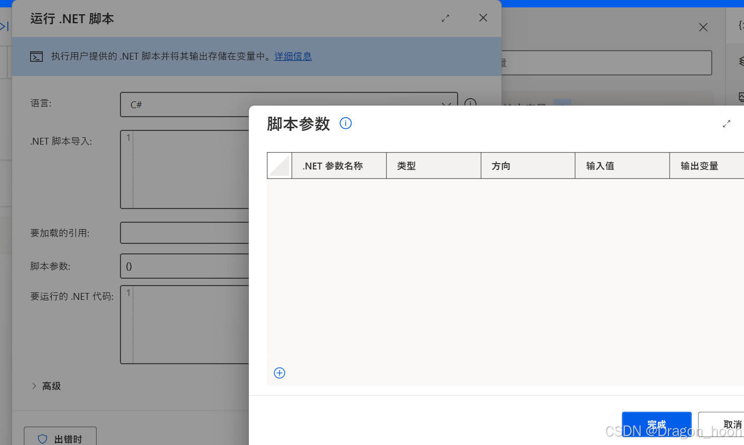Image resolution: width=744 pixels, height=445 pixels.
Task: Open the 语言 C# dropdown
Action: (x=289, y=105)
